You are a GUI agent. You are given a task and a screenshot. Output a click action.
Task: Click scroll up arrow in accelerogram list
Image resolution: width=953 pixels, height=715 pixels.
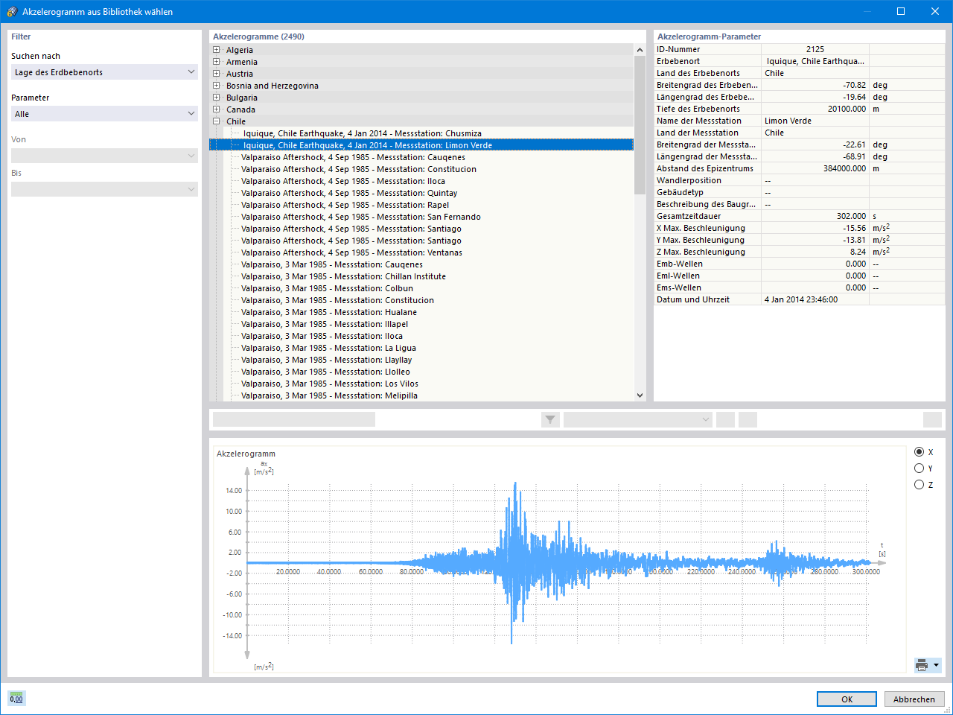(x=640, y=50)
